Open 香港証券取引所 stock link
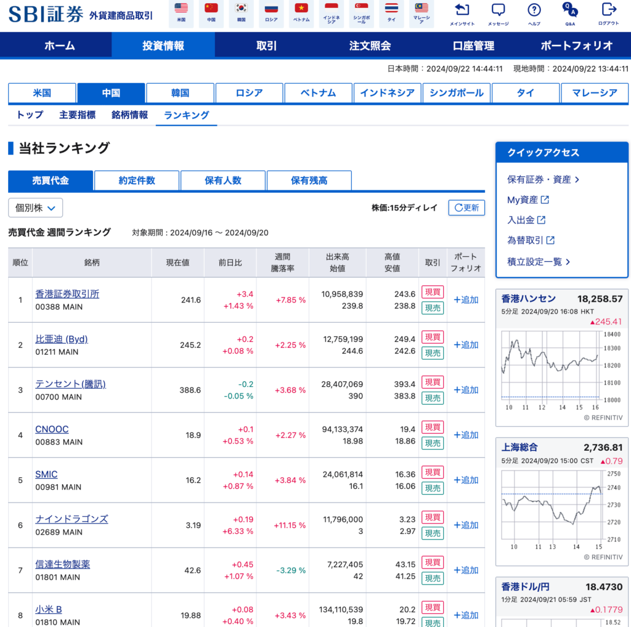The width and height of the screenshot is (631, 627). [67, 294]
